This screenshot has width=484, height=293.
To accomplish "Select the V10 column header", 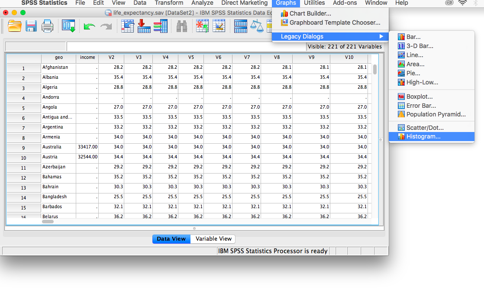I will tap(349, 58).
